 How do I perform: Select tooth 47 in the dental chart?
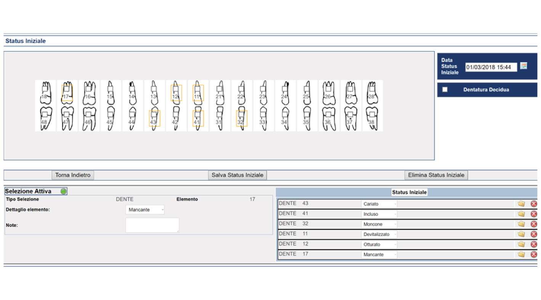(x=67, y=119)
